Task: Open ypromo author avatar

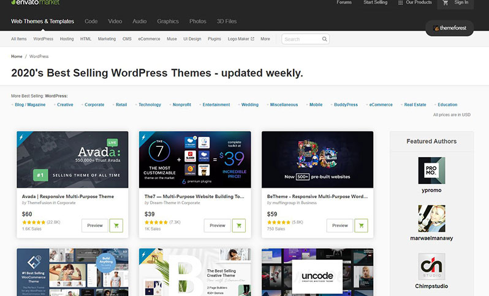Action: coord(431,171)
